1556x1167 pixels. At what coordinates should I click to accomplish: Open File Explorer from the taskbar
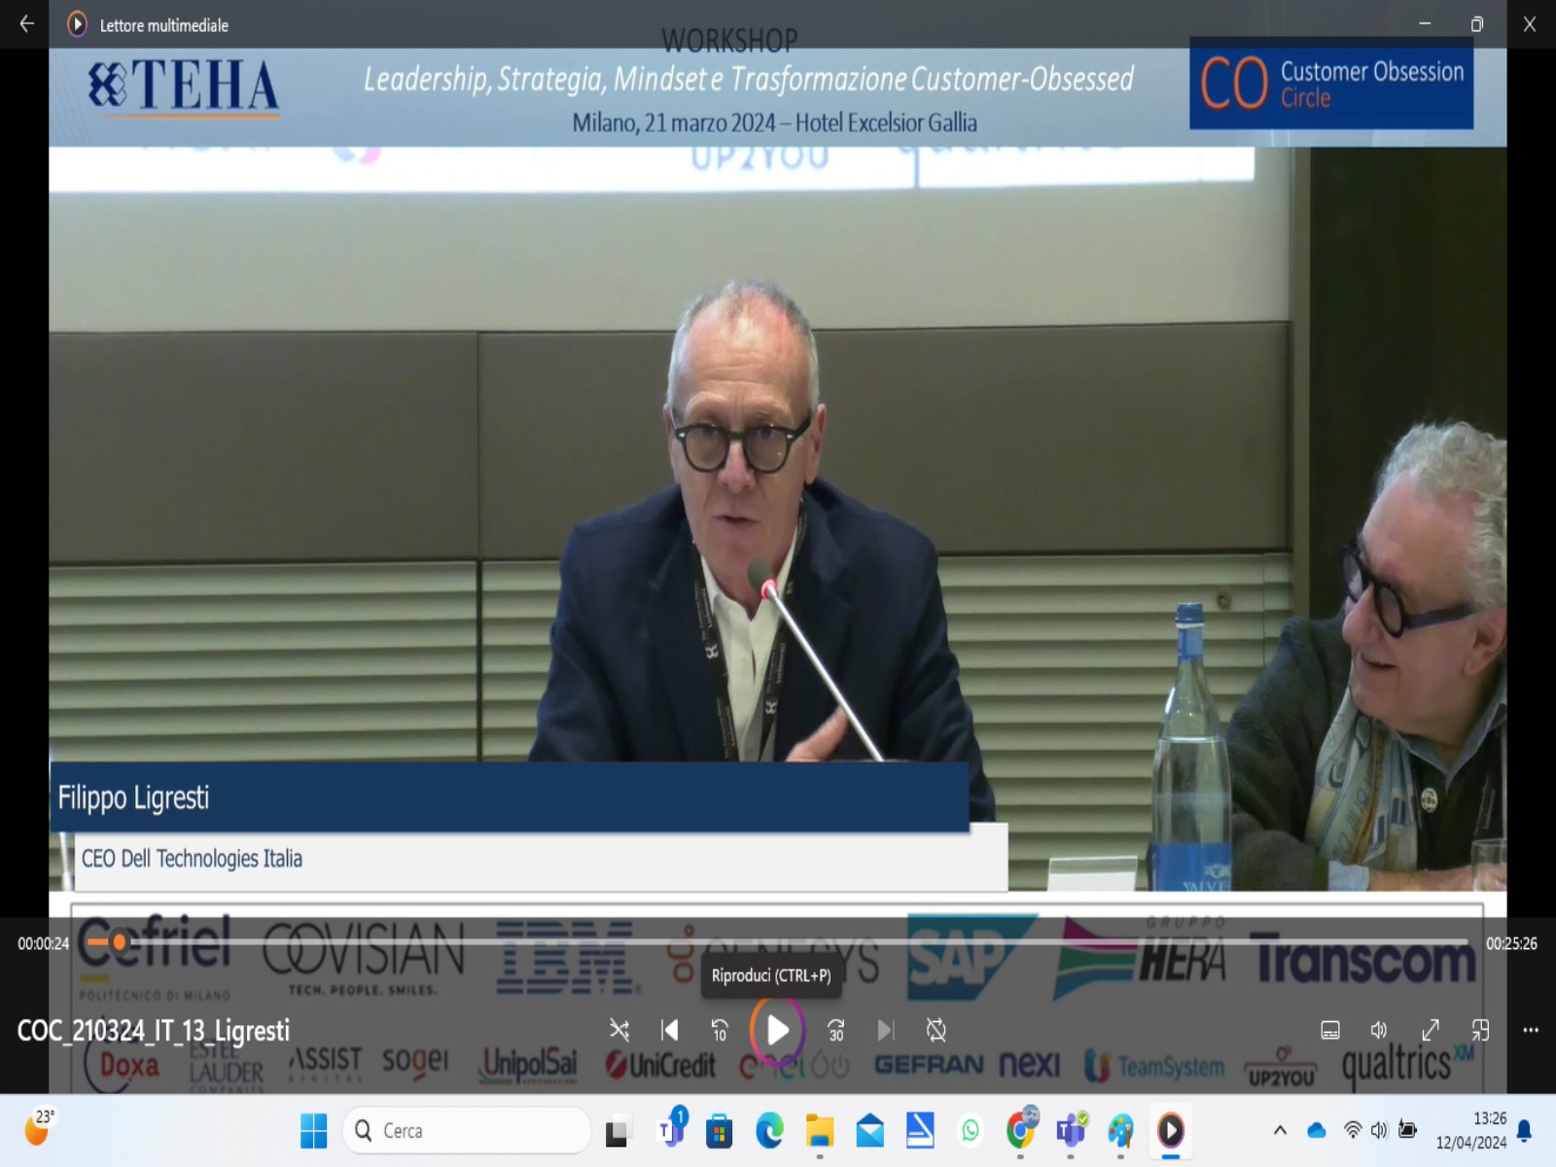(x=820, y=1131)
